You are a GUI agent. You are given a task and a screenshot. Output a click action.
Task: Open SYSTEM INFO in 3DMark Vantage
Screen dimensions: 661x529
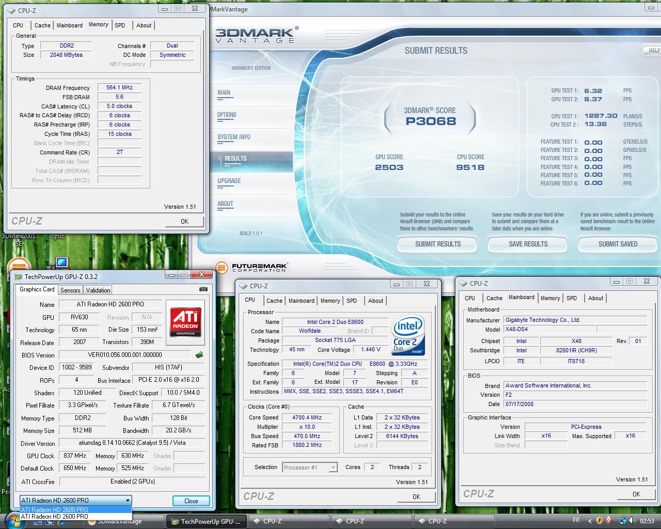(x=233, y=137)
